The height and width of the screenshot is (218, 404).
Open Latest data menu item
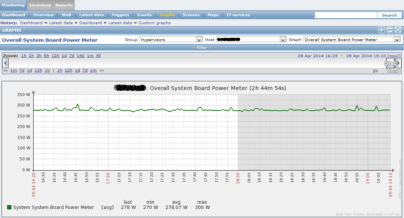point(91,15)
